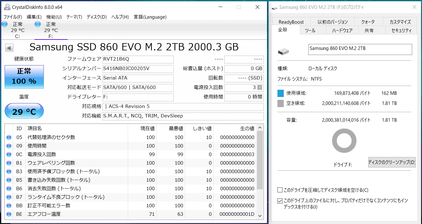Image resolution: width=422 pixels, height=224 pixels.
Task: Click the previous disk arrow icon
Action: pyautogui.click(x=9, y=48)
